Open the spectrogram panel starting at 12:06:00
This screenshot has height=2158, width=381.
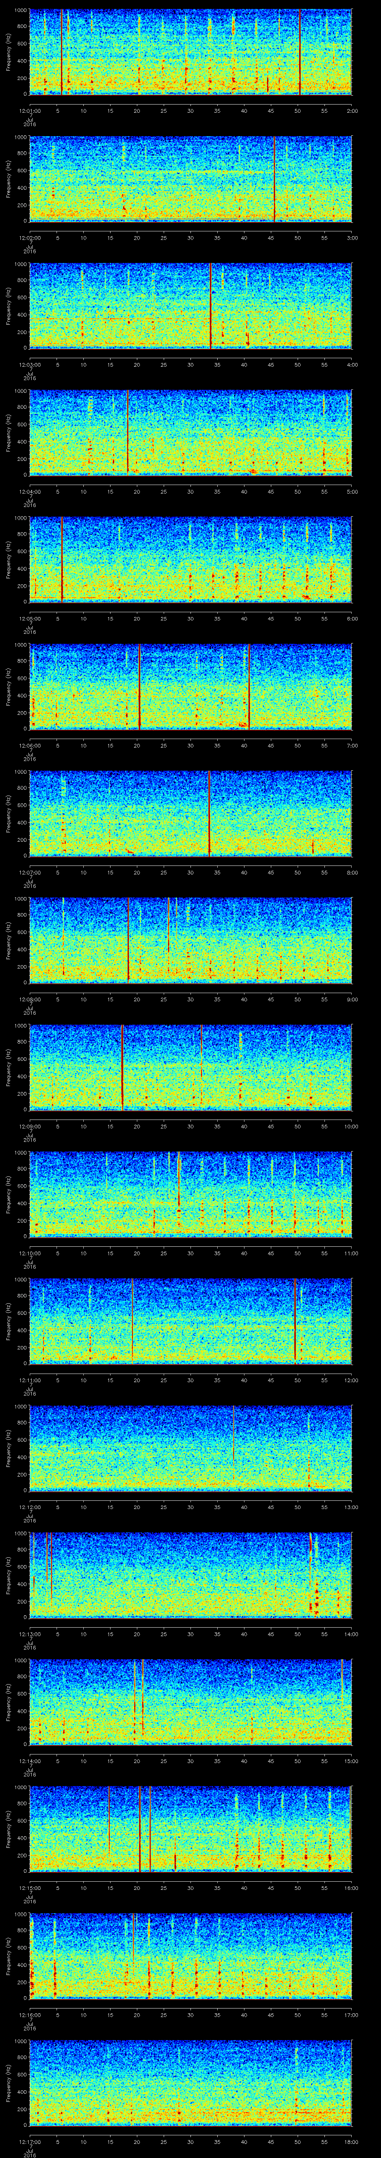click(191, 687)
